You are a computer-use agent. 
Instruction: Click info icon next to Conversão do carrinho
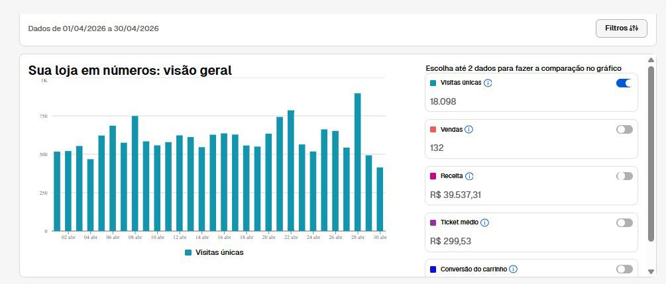point(513,269)
